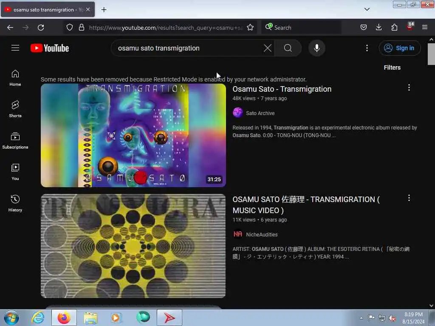Open Firefox downloads panel
The width and height of the screenshot is (435, 326).
click(x=379, y=27)
